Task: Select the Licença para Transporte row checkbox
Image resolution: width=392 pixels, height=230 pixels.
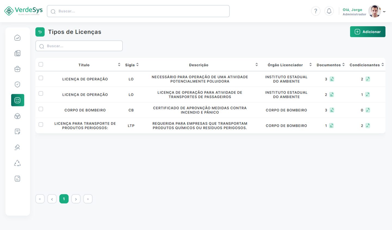Action: tap(41, 125)
